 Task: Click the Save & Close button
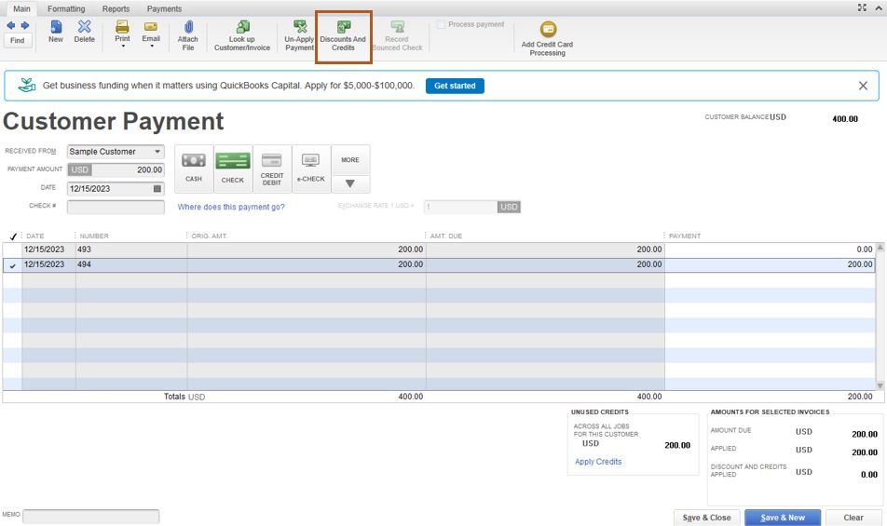pos(706,518)
